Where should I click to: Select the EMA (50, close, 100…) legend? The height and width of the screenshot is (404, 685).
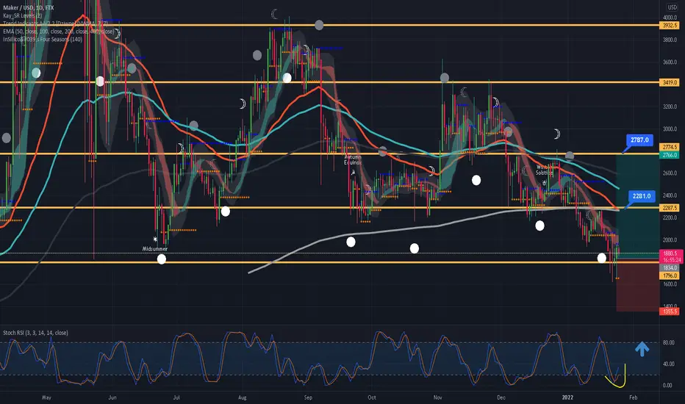tap(58, 32)
